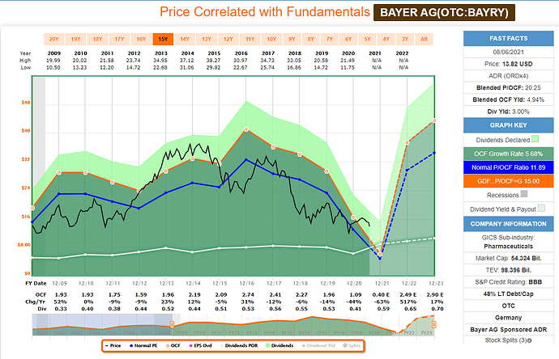Viewport: 559px width, 359px height.
Task: Click the active 15Y time range tab
Action: pyautogui.click(x=163, y=39)
